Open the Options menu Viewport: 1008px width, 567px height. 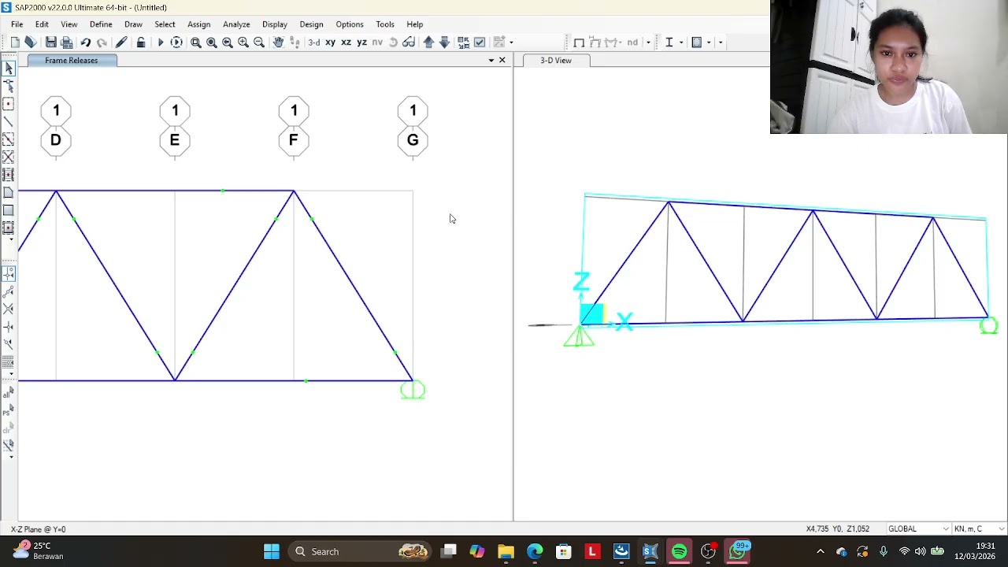[x=350, y=24]
